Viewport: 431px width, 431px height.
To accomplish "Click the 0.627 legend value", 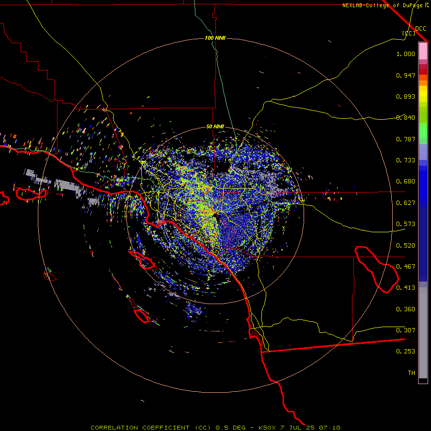I will coord(406,203).
